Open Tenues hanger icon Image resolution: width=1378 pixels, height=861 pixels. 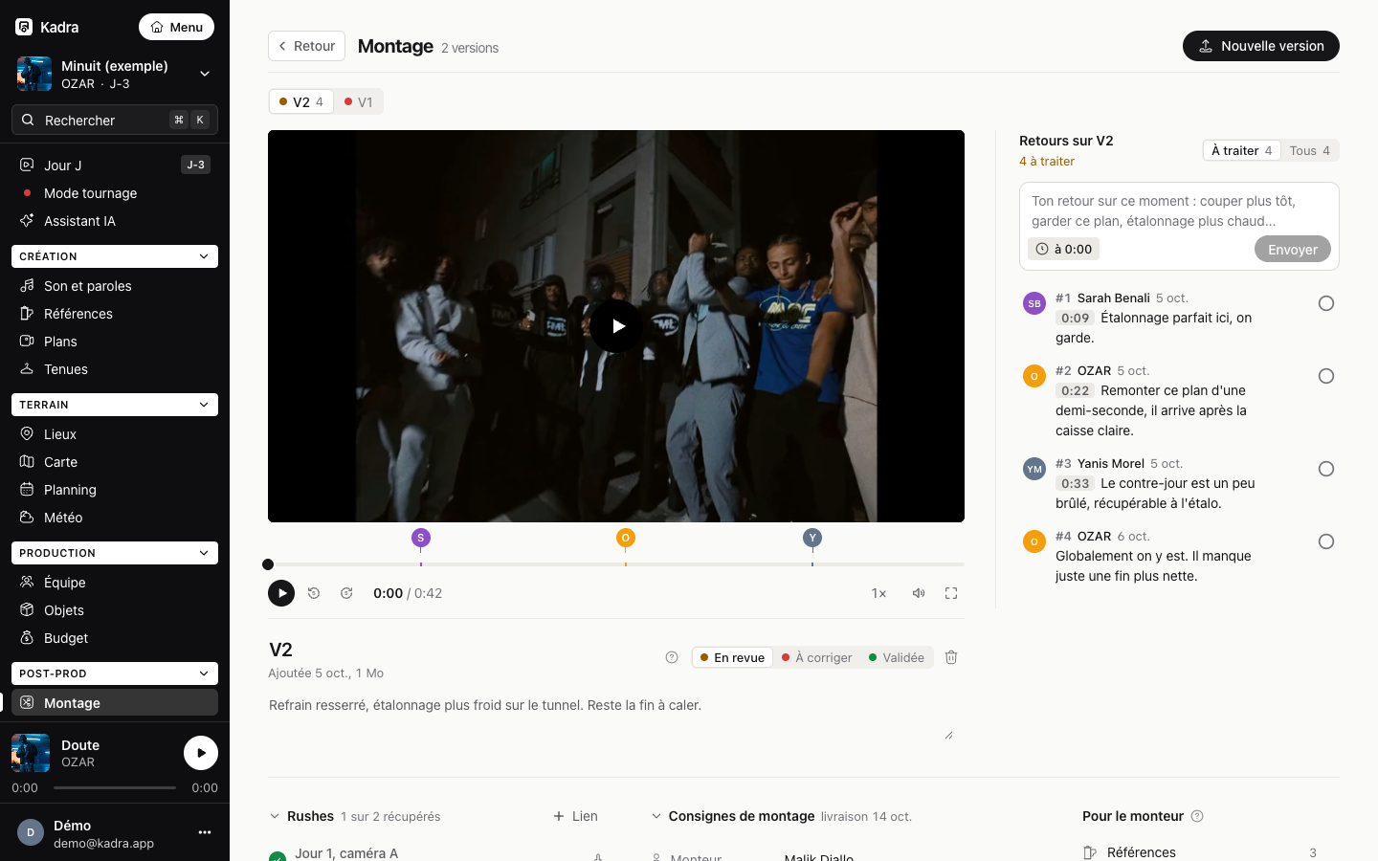click(x=27, y=368)
